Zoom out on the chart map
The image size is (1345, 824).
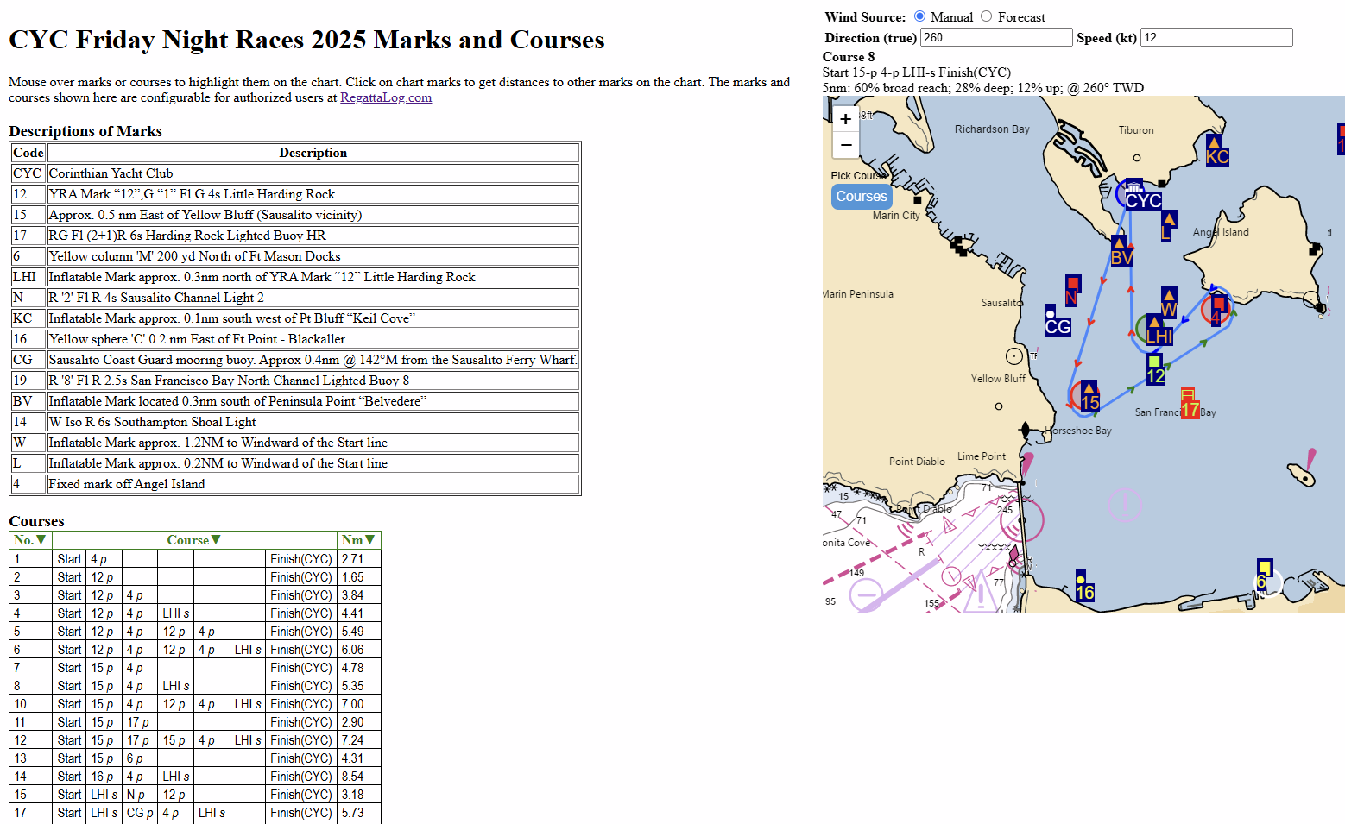tap(846, 145)
